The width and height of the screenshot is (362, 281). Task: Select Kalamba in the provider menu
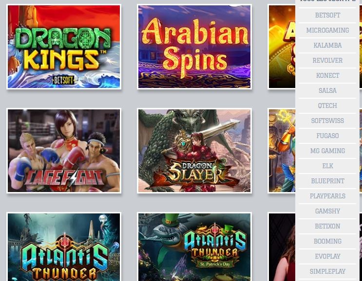[327, 45]
